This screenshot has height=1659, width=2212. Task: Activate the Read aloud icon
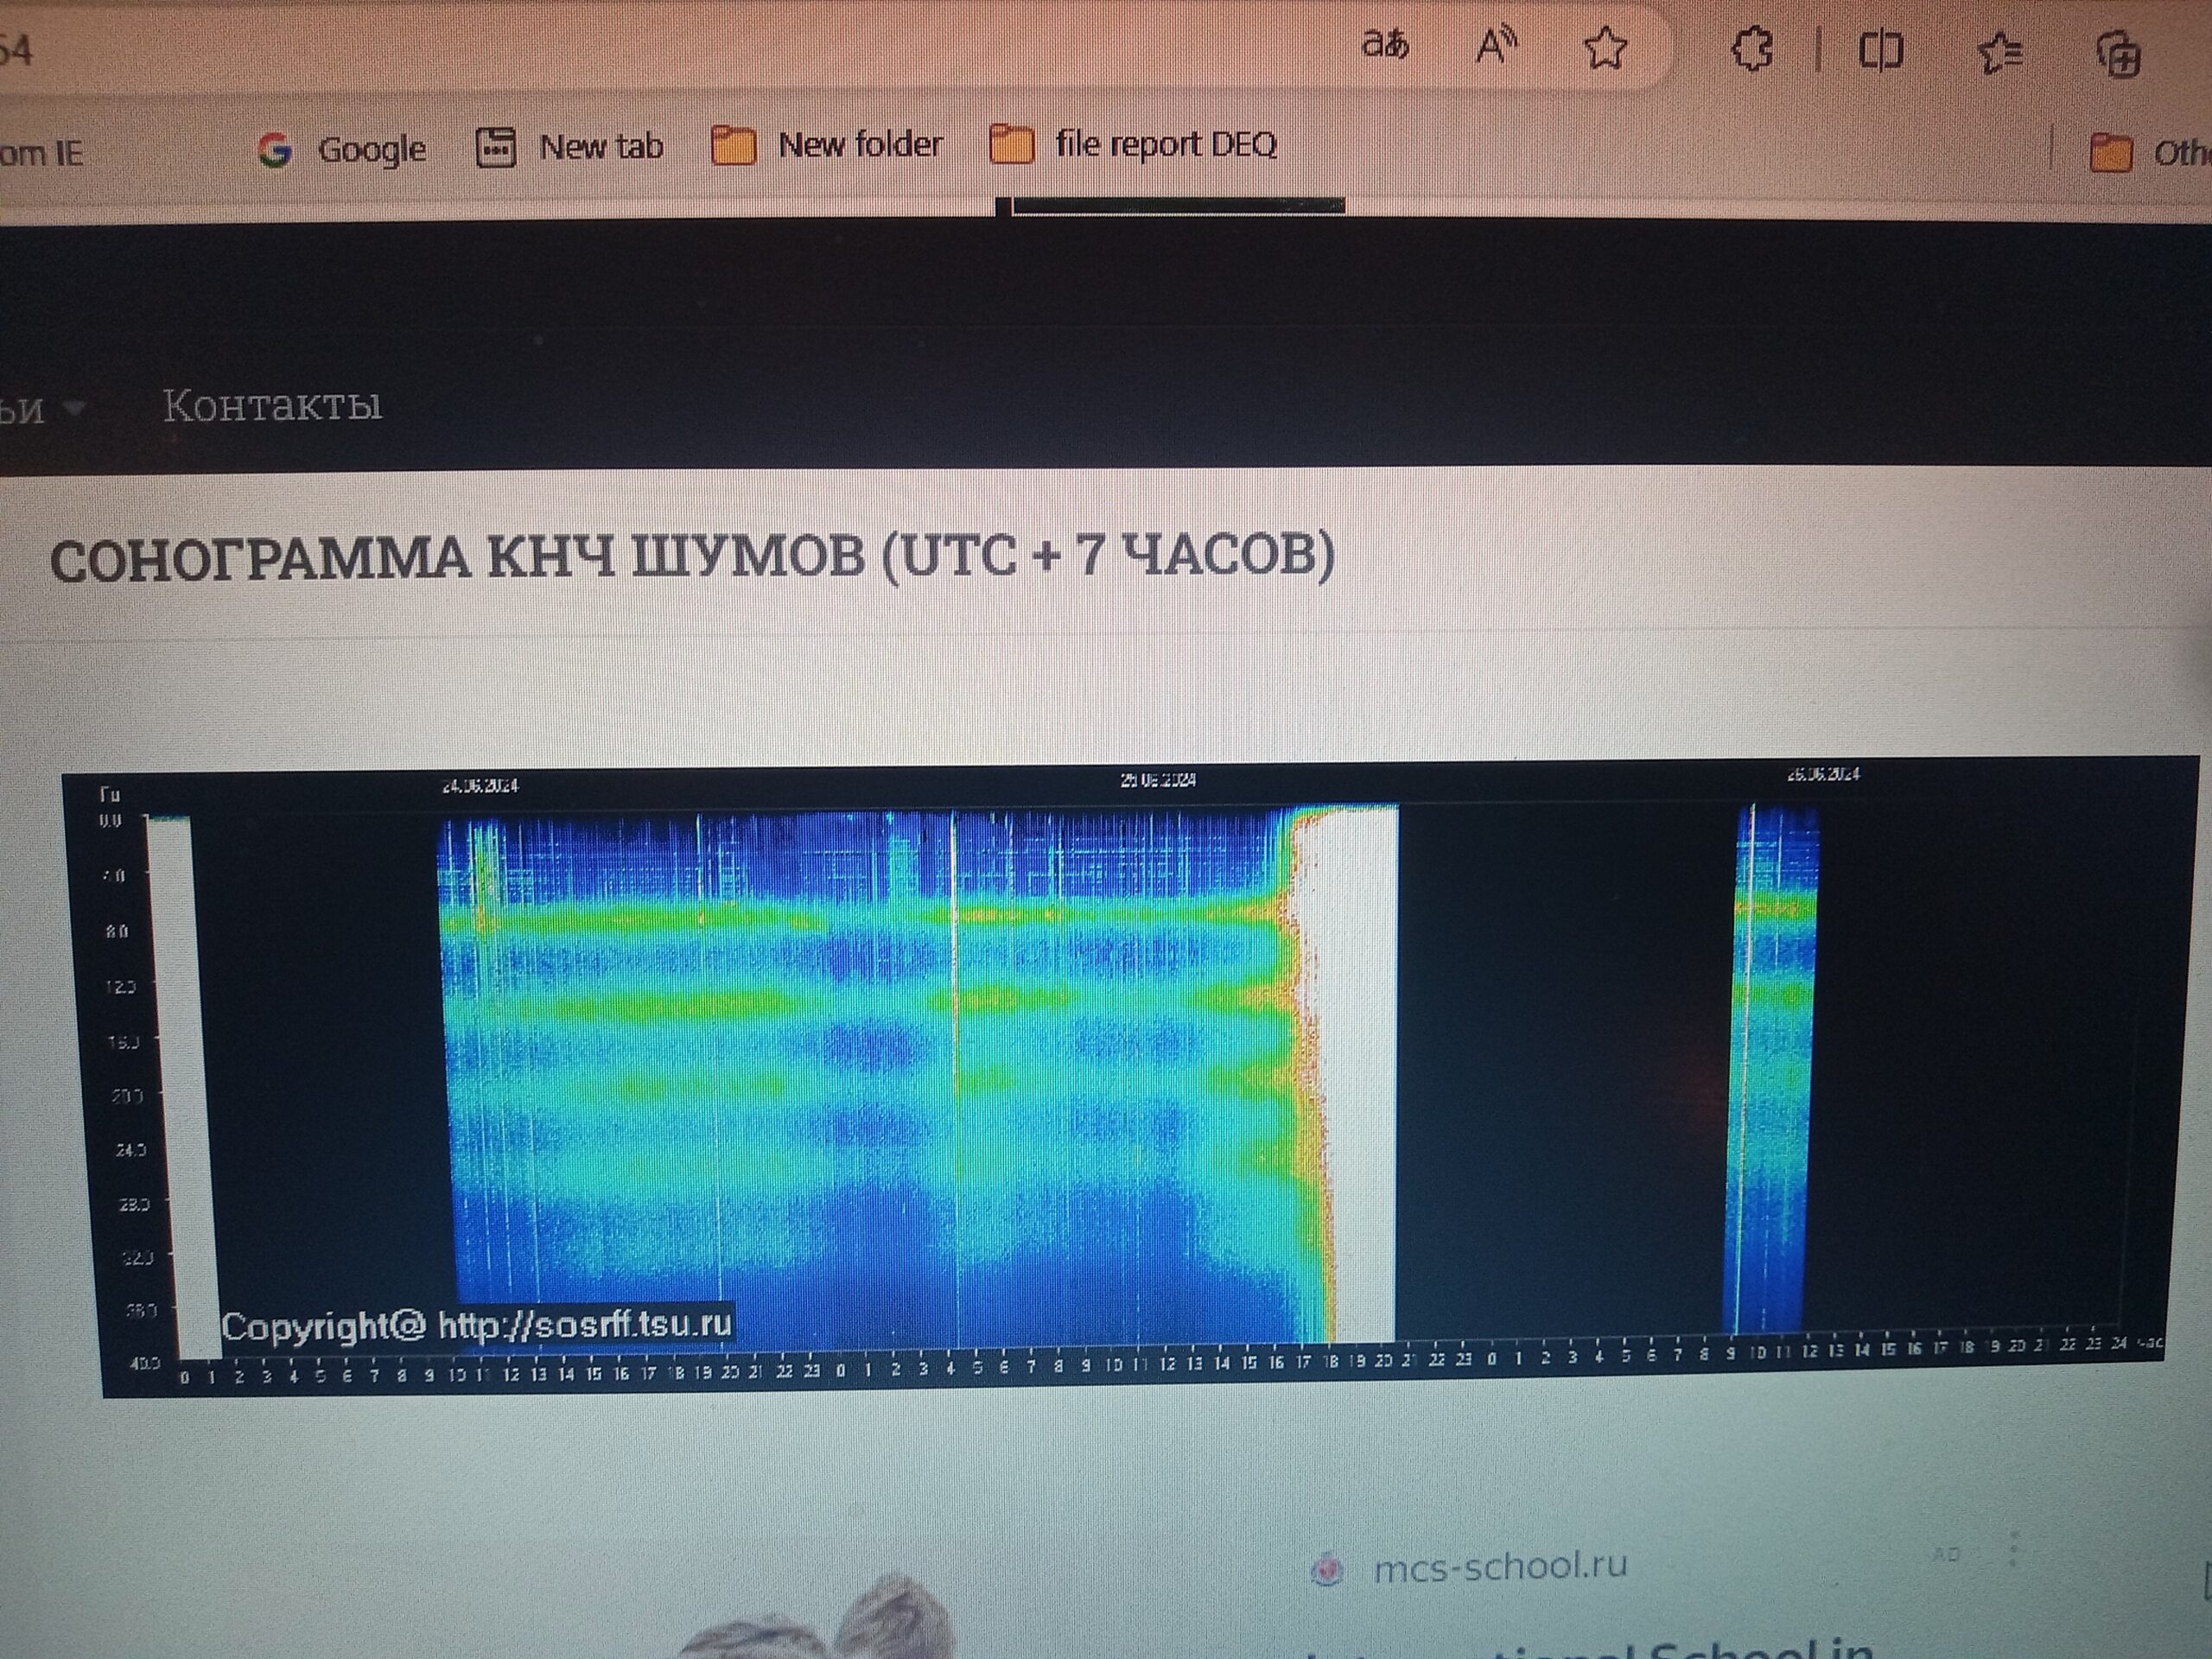[x=1497, y=46]
